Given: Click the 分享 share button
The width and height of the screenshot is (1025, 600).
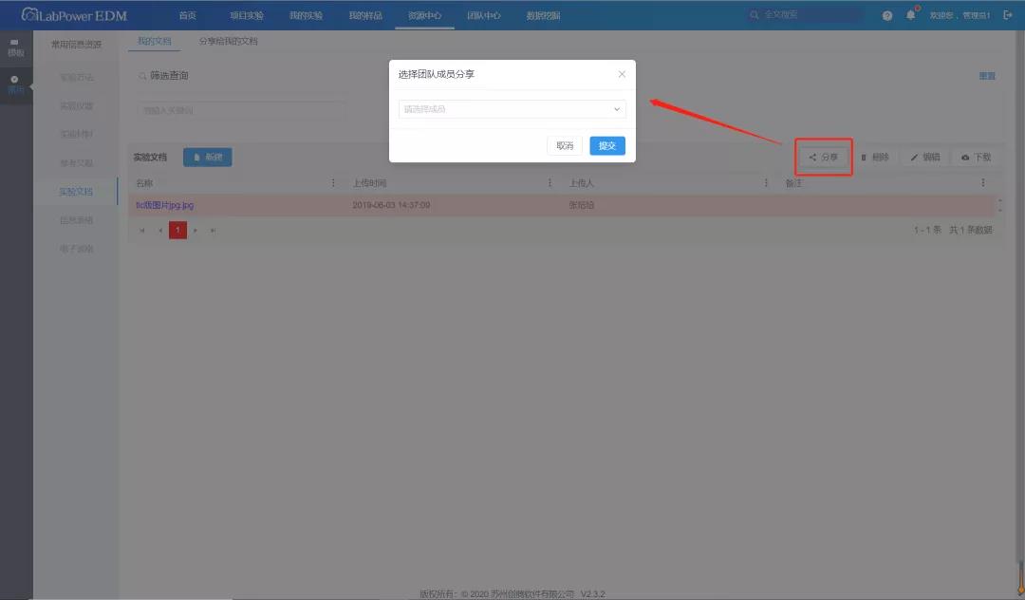Looking at the screenshot, I should 823,157.
